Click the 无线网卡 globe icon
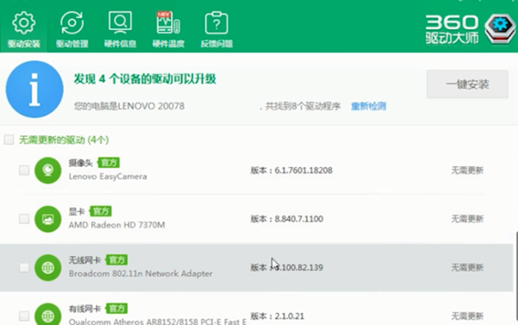The image size is (518, 325). (x=47, y=267)
